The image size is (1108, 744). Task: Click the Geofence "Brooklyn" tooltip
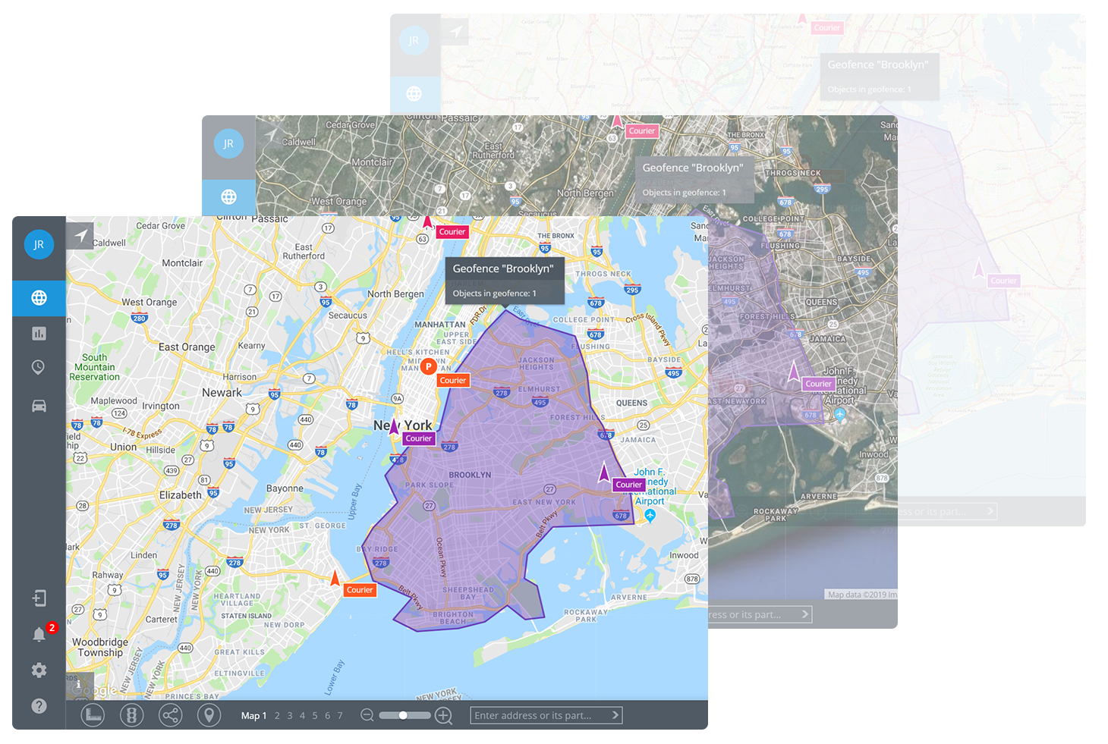coord(505,280)
